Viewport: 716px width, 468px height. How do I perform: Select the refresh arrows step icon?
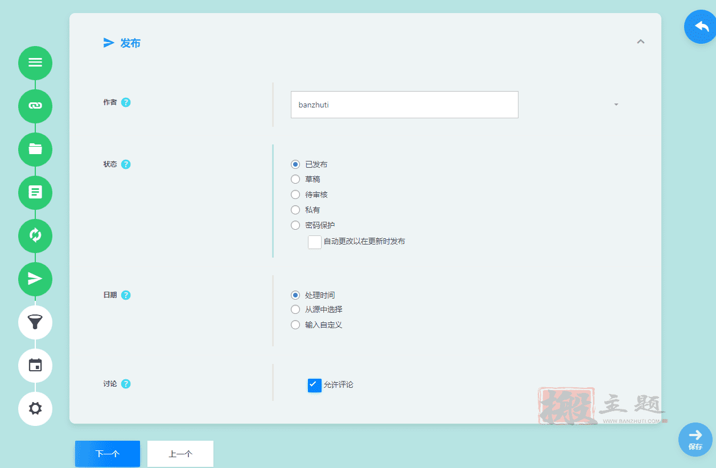[35, 235]
